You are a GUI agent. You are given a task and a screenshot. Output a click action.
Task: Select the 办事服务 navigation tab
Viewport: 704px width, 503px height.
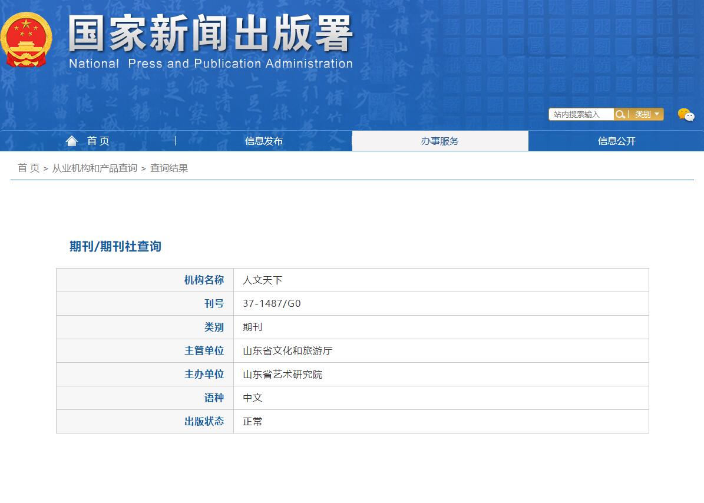point(439,141)
